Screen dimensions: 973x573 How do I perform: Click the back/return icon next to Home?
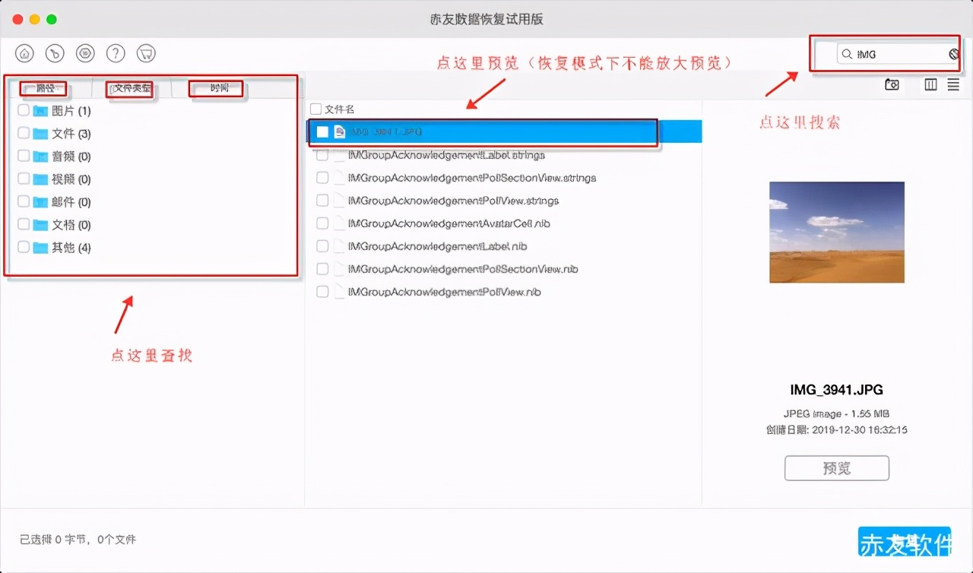pos(54,52)
